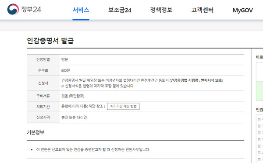Open the MyGOV menu
Image resolution: width=263 pixels, height=163 pixels.
(242, 10)
